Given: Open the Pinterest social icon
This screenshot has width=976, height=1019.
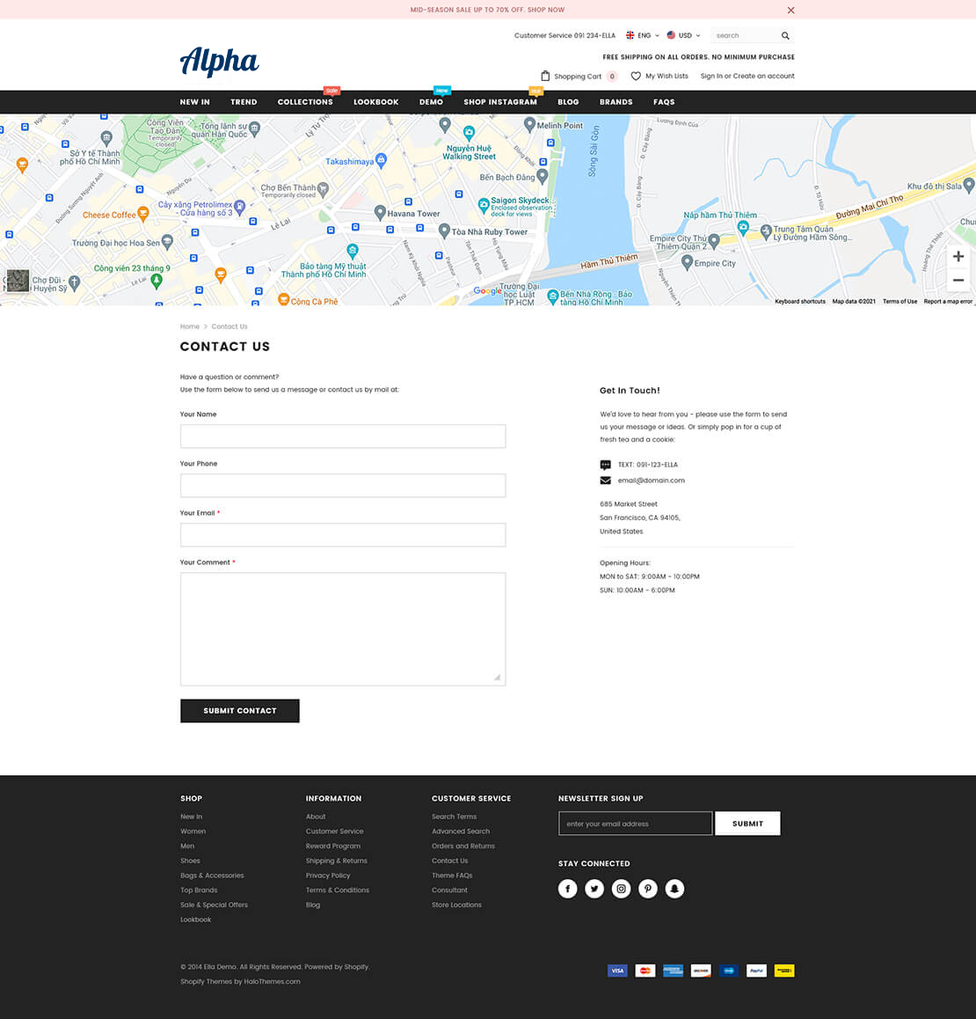Looking at the screenshot, I should [x=648, y=889].
